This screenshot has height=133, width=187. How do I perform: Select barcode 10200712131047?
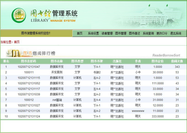[29, 67]
